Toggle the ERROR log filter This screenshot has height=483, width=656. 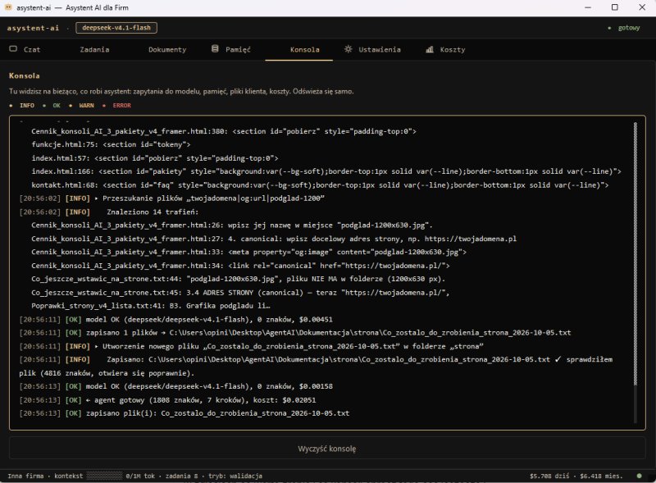click(x=116, y=106)
